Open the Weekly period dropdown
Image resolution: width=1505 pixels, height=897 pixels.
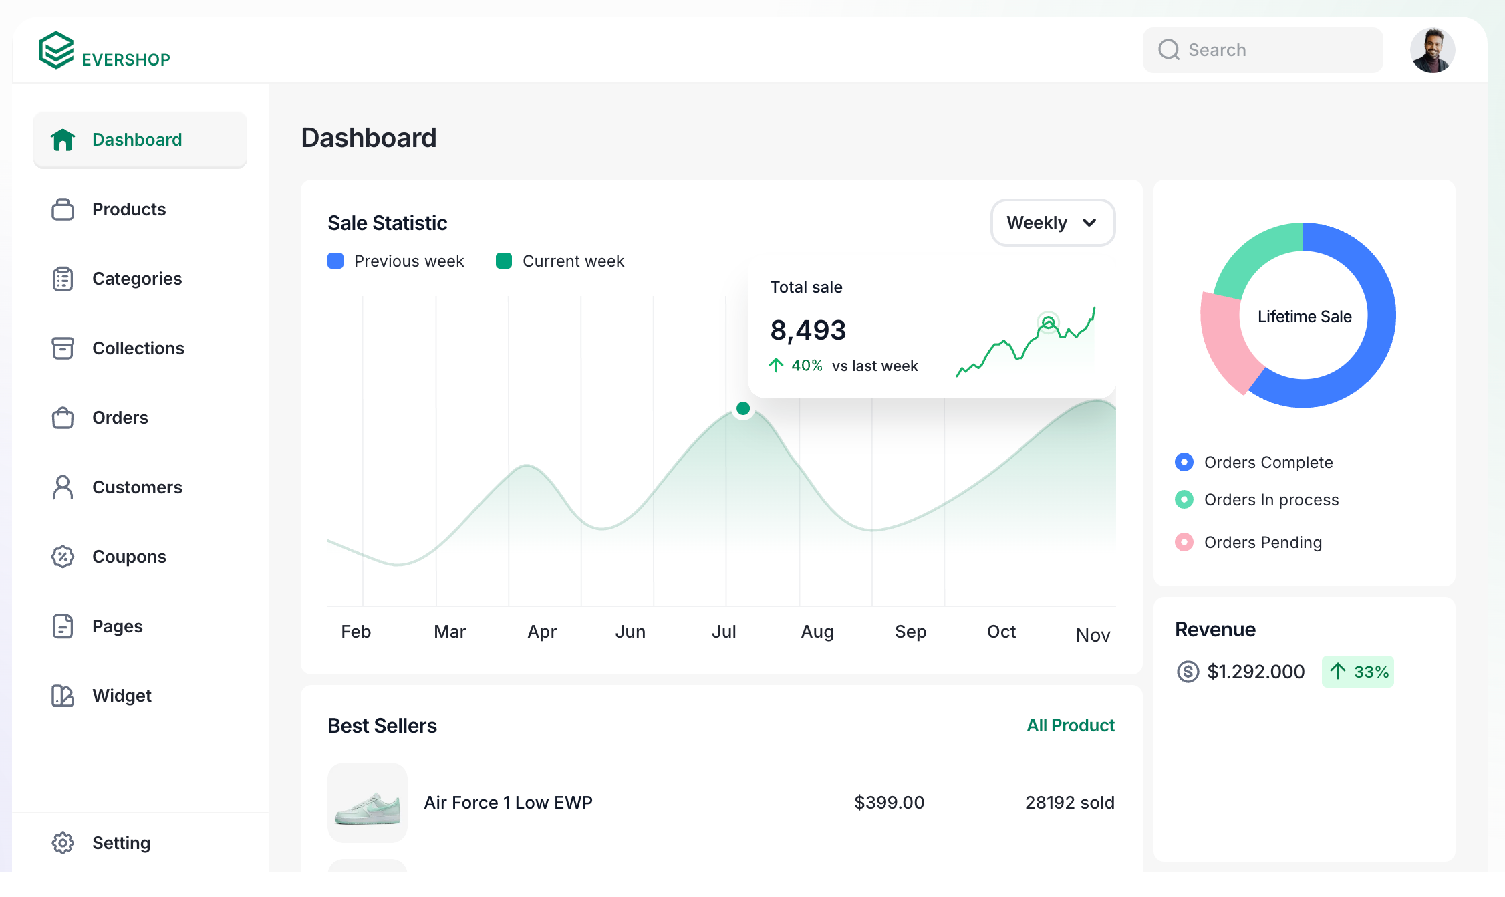[1052, 223]
